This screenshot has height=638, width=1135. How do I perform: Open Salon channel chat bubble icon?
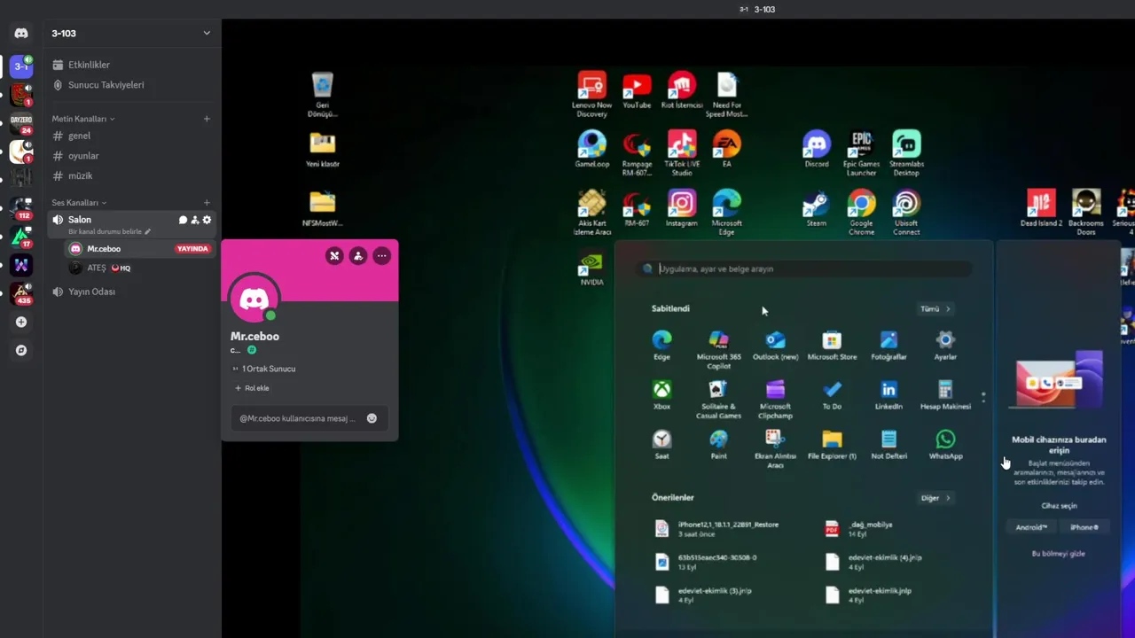(x=184, y=220)
